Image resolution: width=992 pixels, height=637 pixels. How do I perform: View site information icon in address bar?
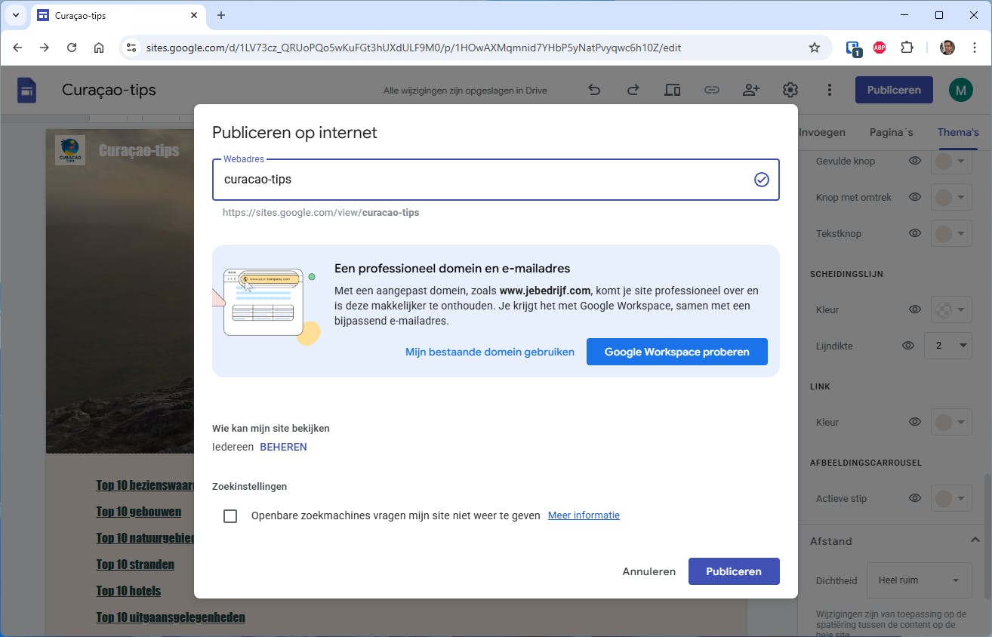click(131, 48)
